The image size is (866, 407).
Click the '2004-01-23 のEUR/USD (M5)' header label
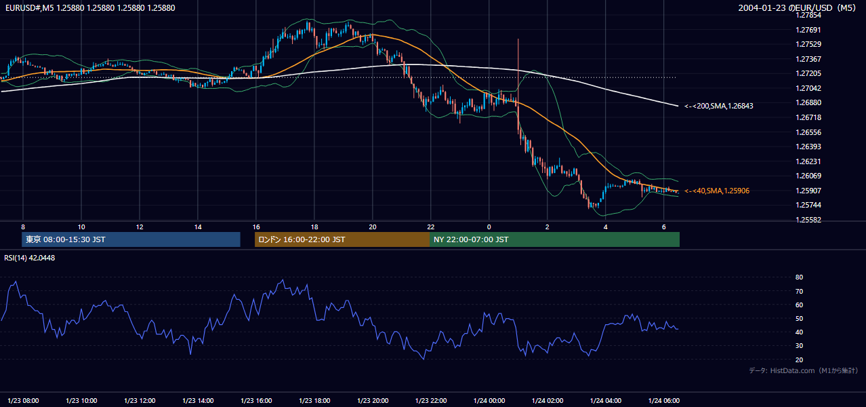(x=798, y=8)
